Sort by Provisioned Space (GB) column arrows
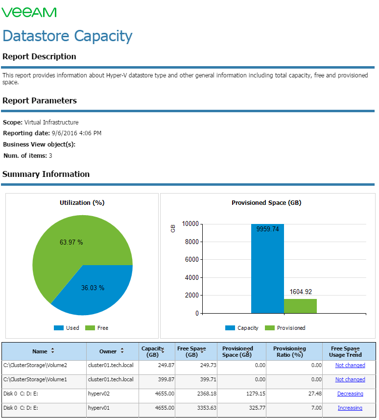Screen dimensions: 379x420 [x=248, y=350]
